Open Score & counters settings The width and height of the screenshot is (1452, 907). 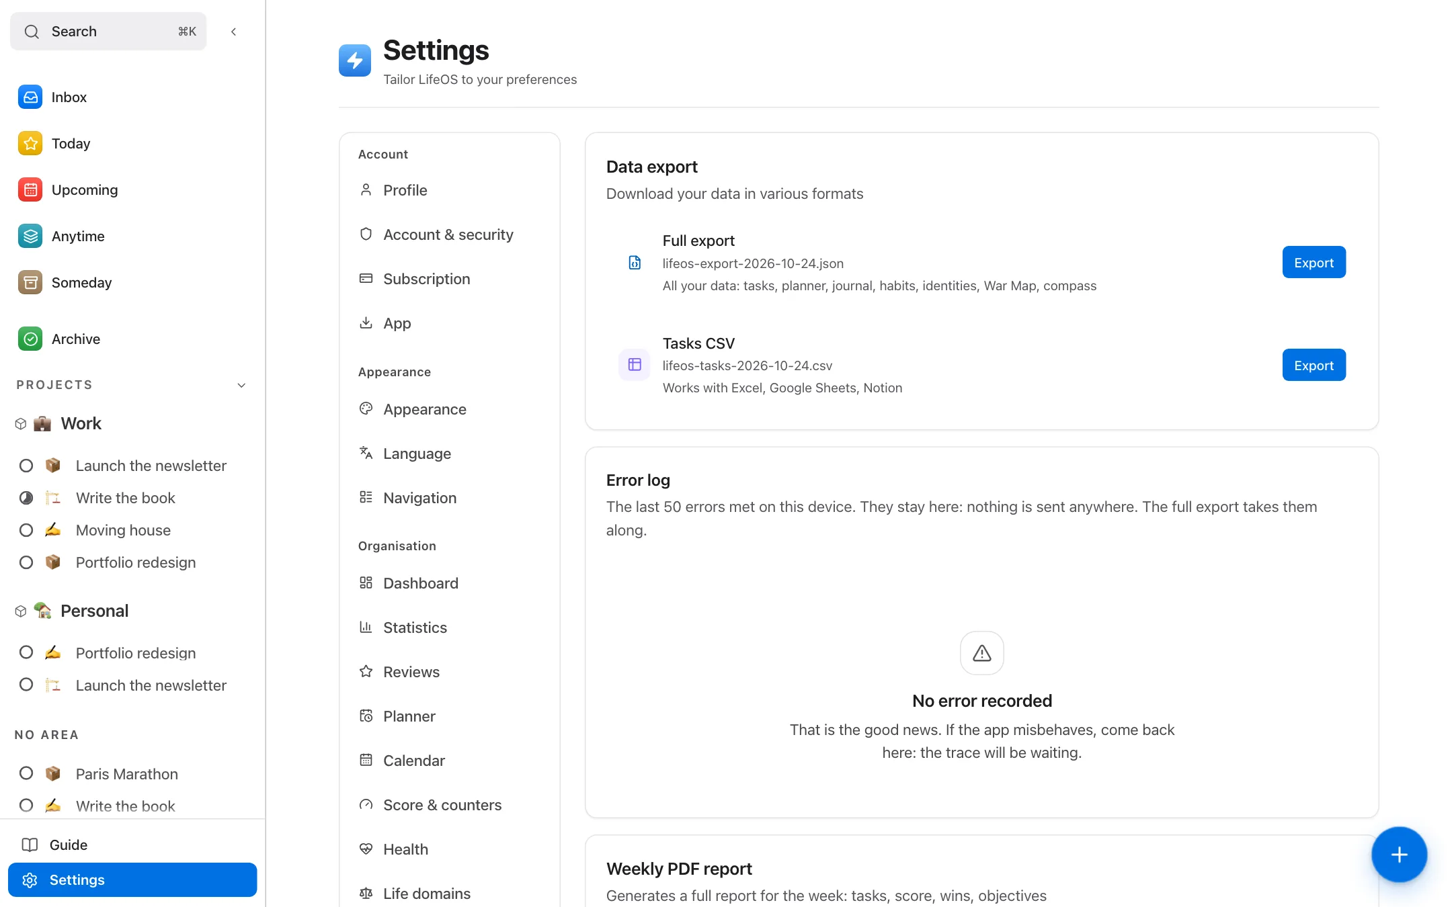450,805
